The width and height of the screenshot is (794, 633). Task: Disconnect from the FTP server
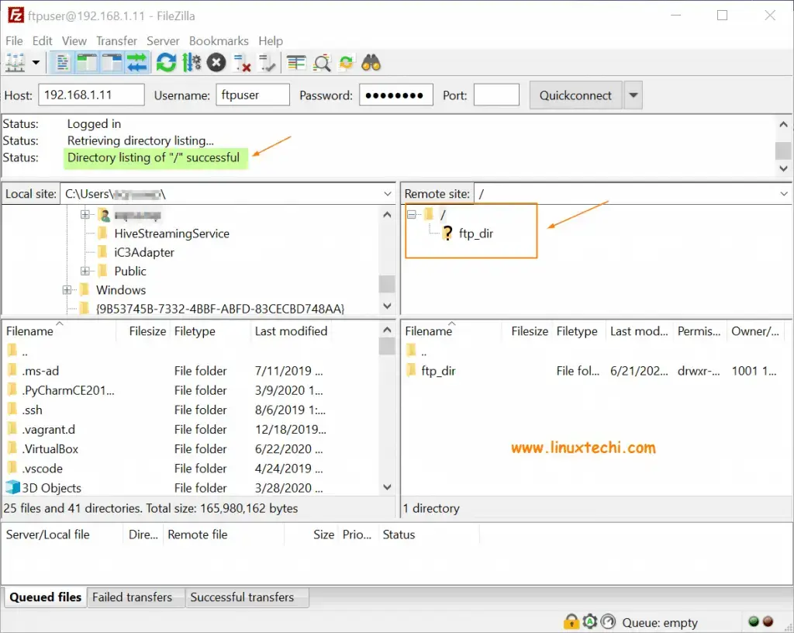point(243,62)
